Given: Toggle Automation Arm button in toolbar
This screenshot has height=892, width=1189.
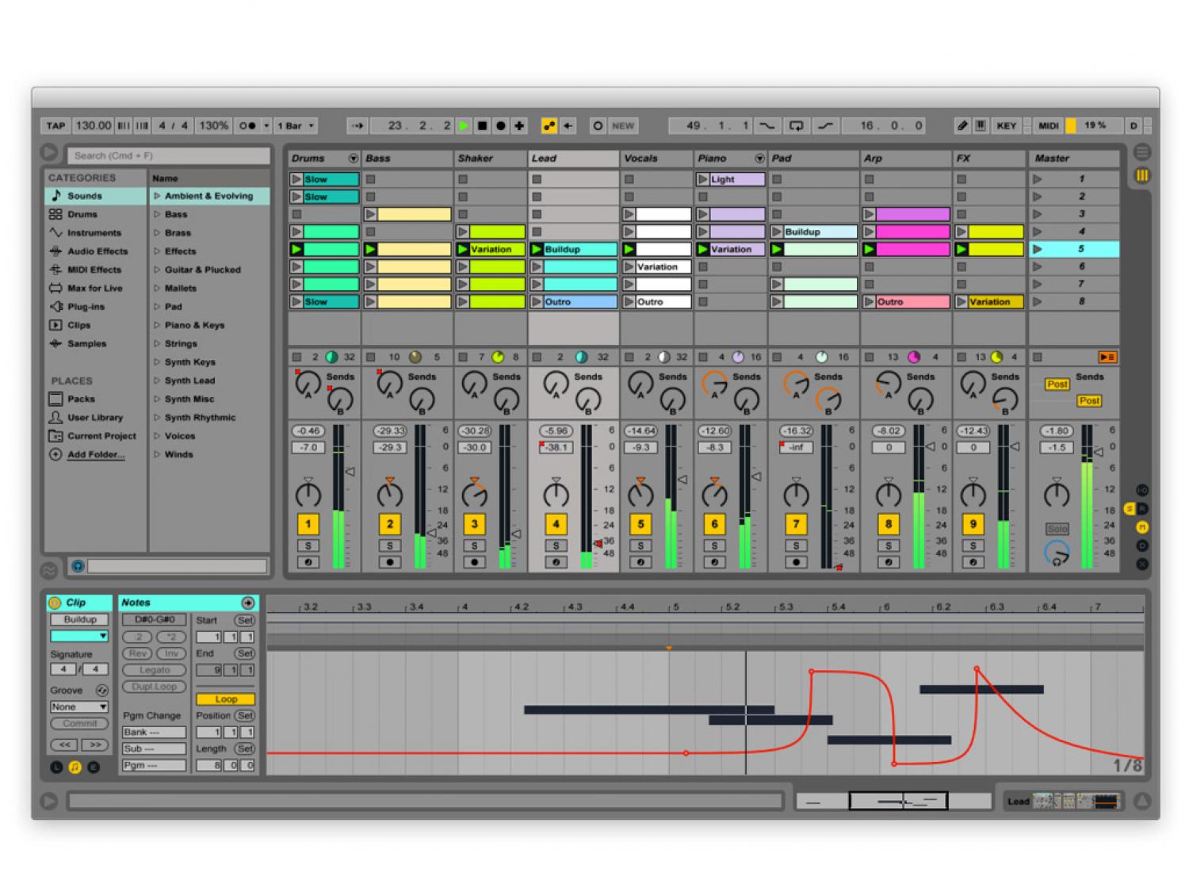Looking at the screenshot, I should [549, 125].
